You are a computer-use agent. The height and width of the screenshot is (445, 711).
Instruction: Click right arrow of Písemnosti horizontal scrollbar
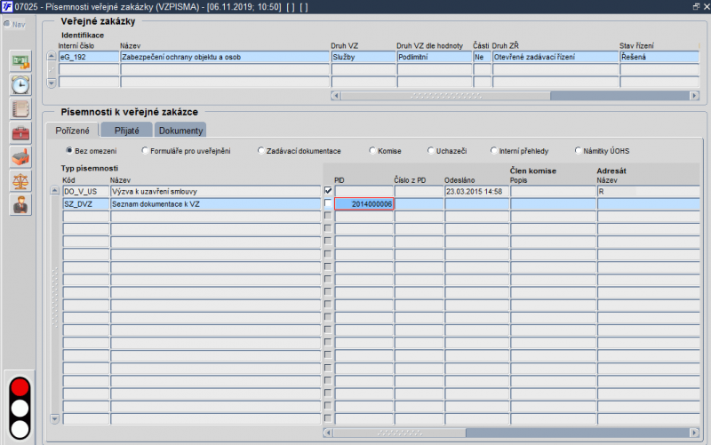click(694, 433)
